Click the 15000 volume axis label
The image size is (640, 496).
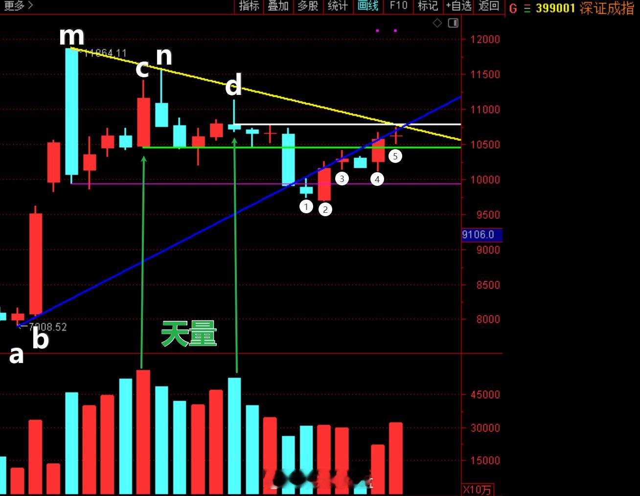(x=485, y=461)
